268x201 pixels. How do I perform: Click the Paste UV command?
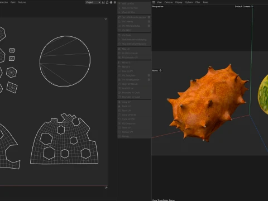134,106
